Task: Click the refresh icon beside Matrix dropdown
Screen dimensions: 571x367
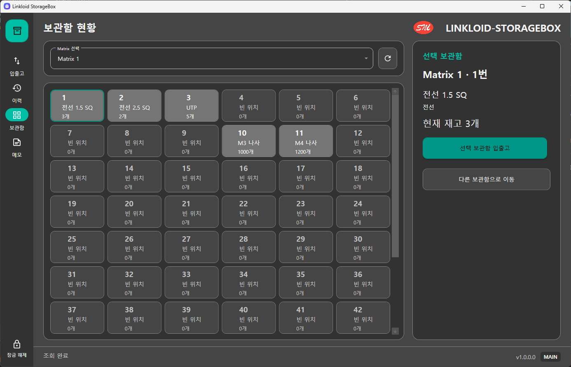Action: pyautogui.click(x=388, y=58)
